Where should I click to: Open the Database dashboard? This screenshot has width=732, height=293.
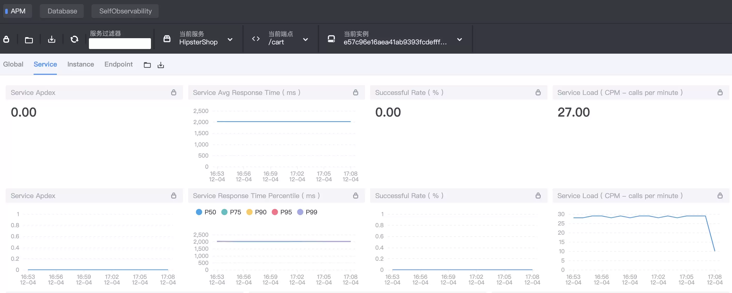[62, 11]
